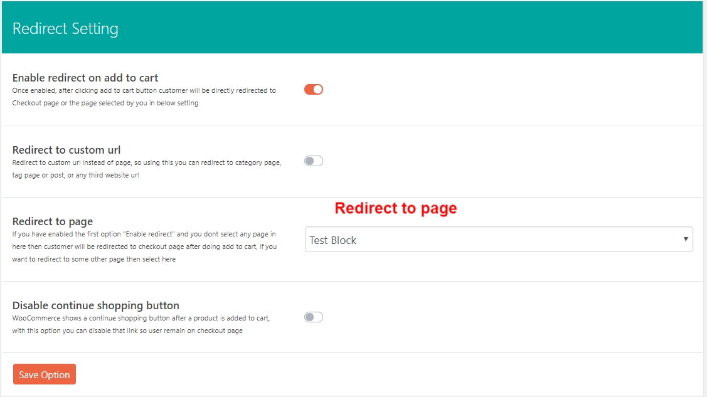The width and height of the screenshot is (707, 397).
Task: Toggle Disable continue shopping button switch
Action: click(x=313, y=317)
